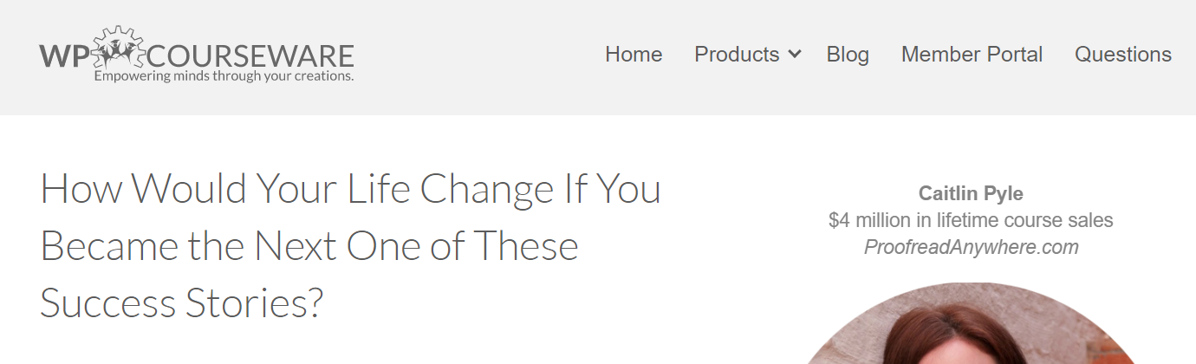Expand the chevron next to Products
Viewport: 1196px width, 364px height.
point(795,55)
